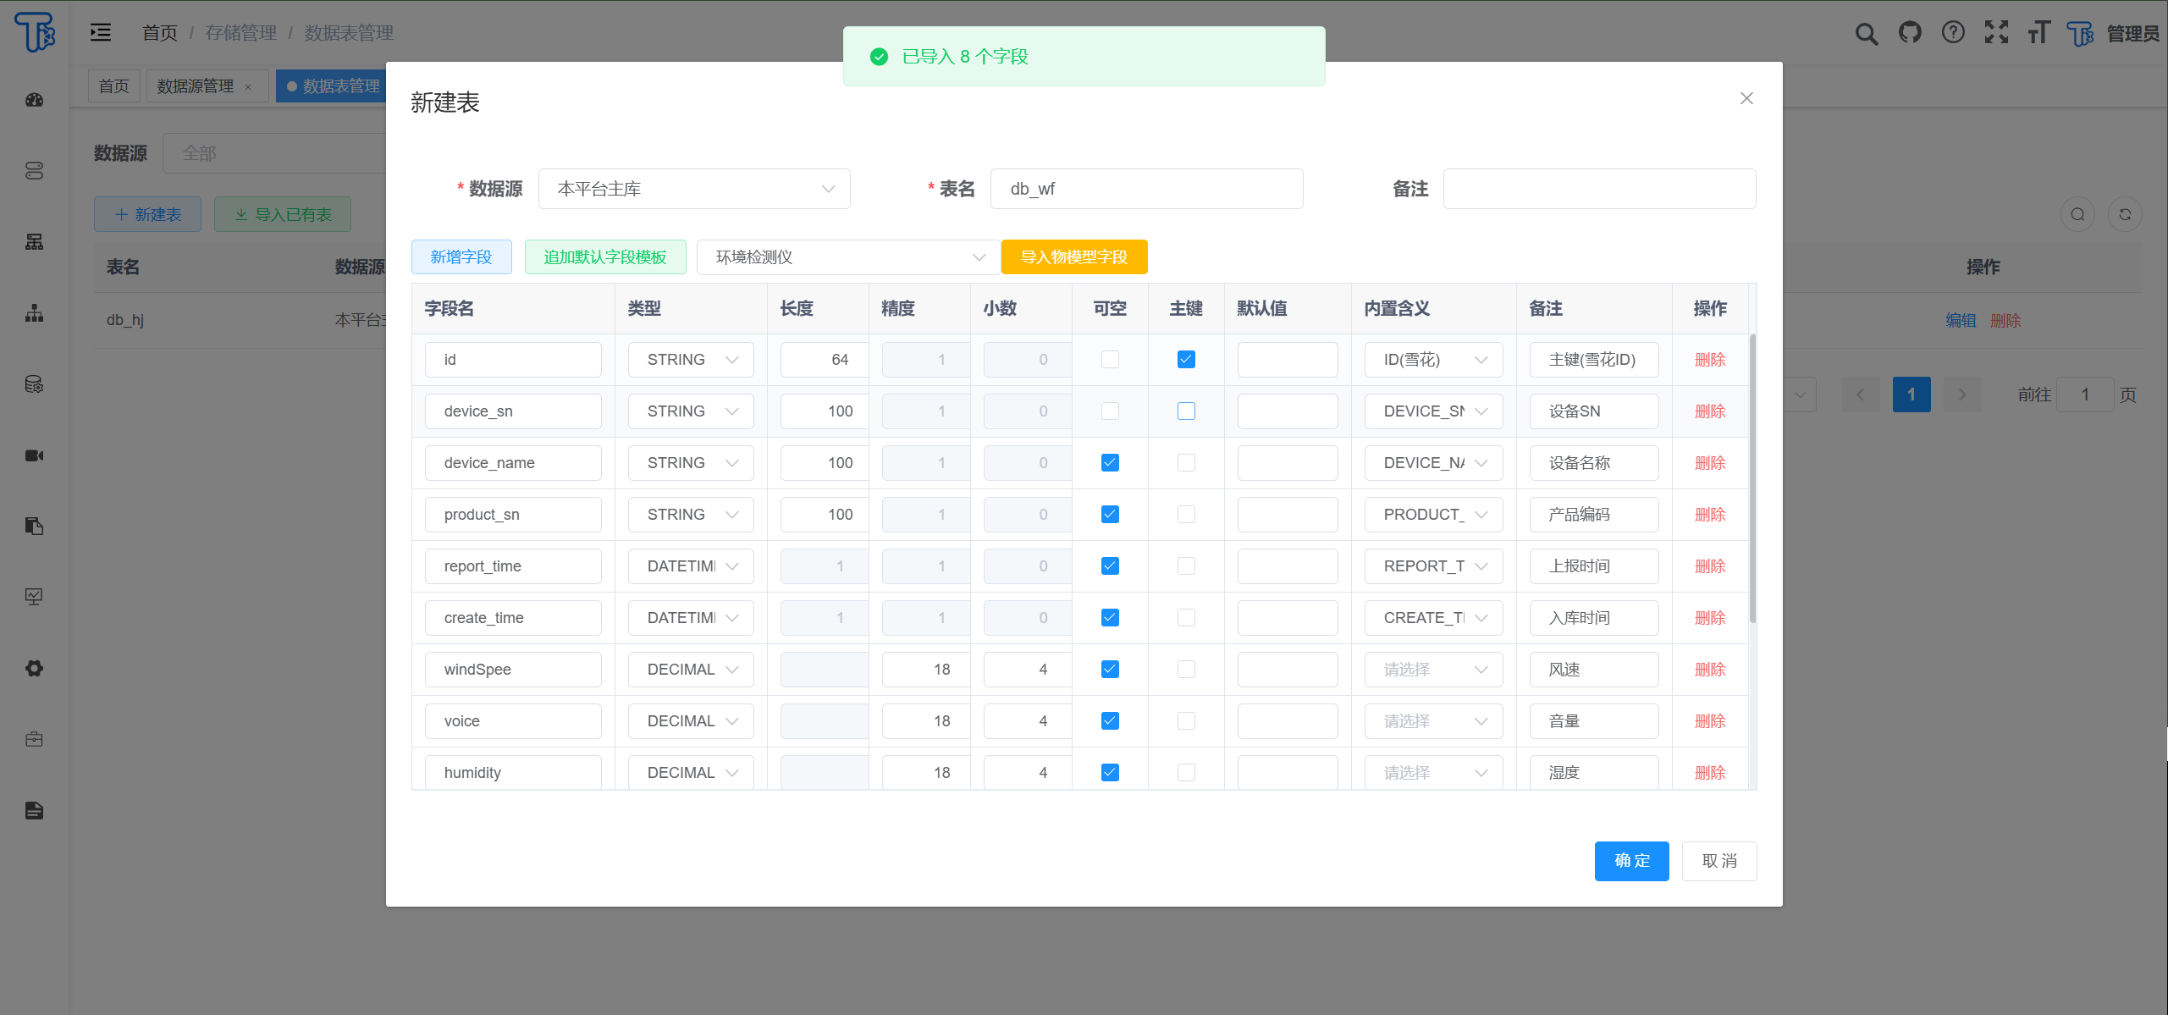Screen dimensions: 2168x1015
Task: Click the round refresh button in table toolbar
Action: [x=2125, y=214]
